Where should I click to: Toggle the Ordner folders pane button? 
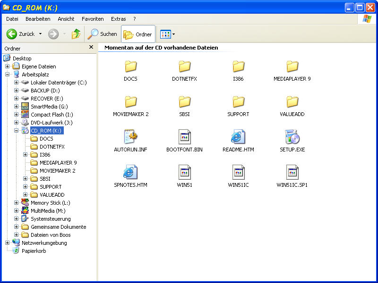point(138,34)
